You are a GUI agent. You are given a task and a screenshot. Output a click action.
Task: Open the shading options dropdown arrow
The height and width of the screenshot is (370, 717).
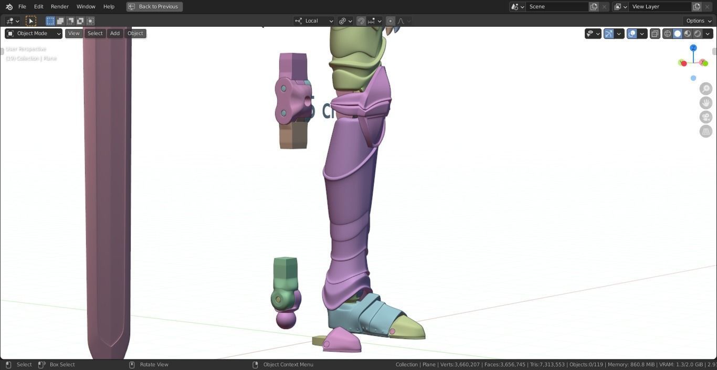(708, 34)
